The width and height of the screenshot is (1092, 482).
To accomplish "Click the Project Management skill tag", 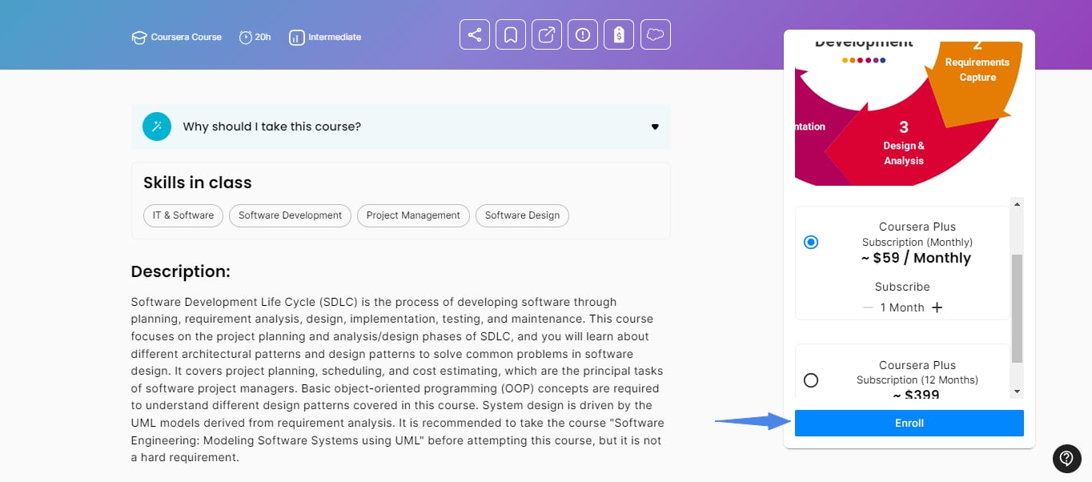I will [x=413, y=215].
